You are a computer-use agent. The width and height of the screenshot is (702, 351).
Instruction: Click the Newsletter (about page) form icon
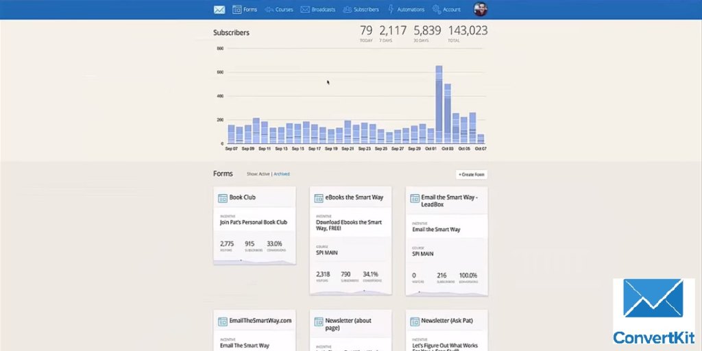click(x=319, y=322)
